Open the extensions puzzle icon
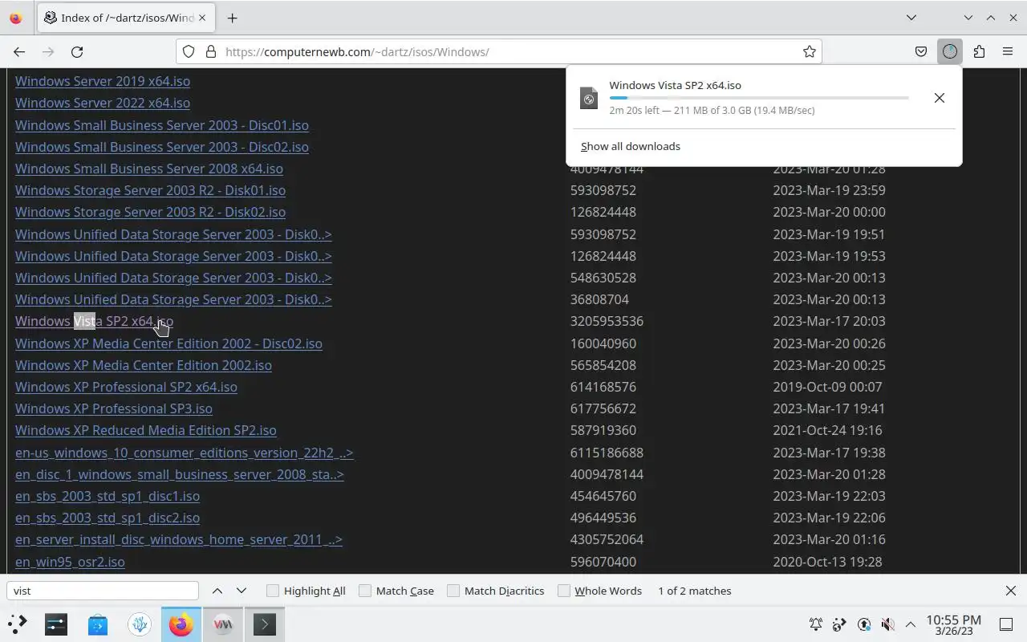 979,51
